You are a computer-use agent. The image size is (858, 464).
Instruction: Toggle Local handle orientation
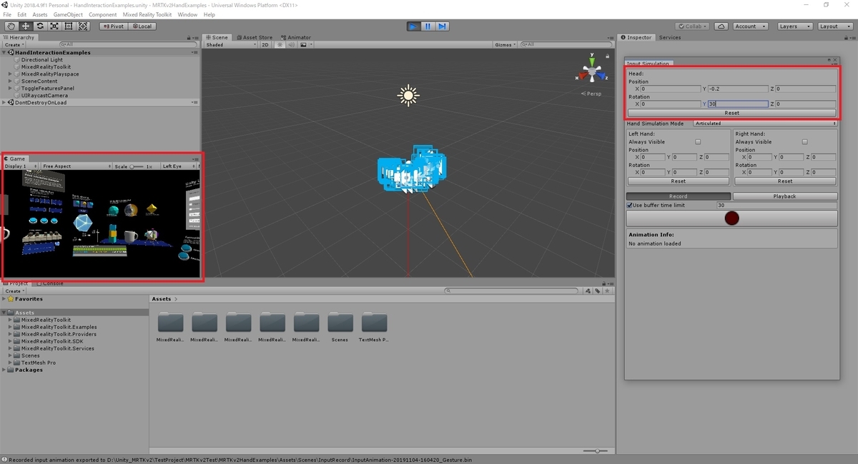[142, 26]
